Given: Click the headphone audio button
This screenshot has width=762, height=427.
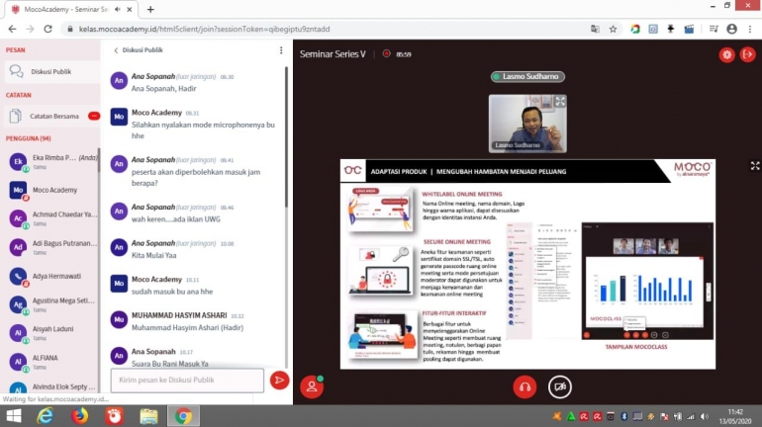Looking at the screenshot, I should pos(524,386).
